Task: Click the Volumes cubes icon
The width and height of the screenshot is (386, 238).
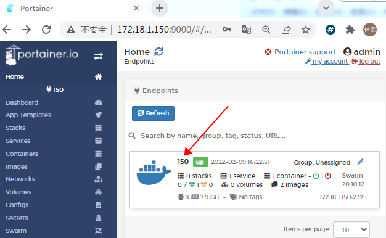Action: [99, 192]
